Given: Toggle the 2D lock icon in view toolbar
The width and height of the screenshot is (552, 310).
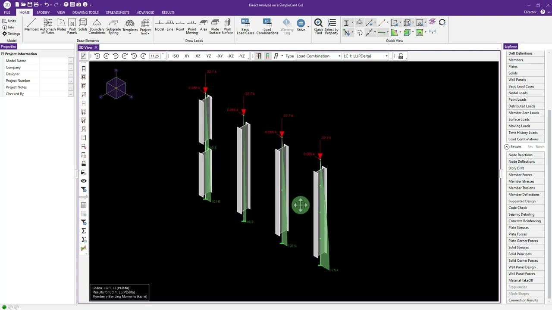Looking at the screenshot, I should tap(401, 56).
